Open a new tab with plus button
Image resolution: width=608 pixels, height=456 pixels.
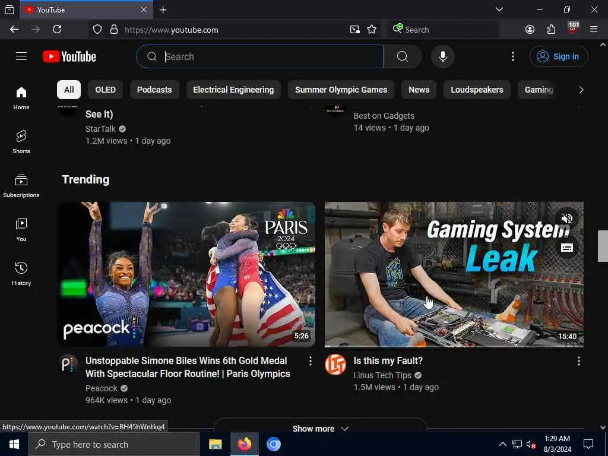pyautogui.click(x=163, y=10)
